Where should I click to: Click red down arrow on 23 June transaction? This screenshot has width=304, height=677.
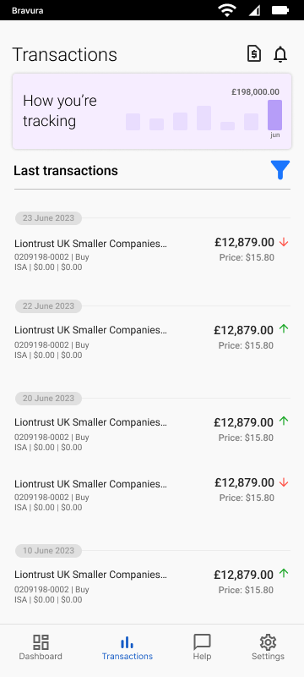[x=284, y=243]
